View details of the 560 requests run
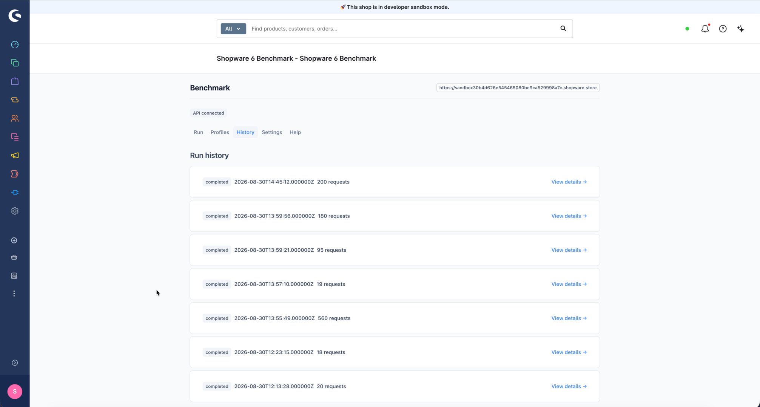The image size is (760, 407). pos(569,318)
